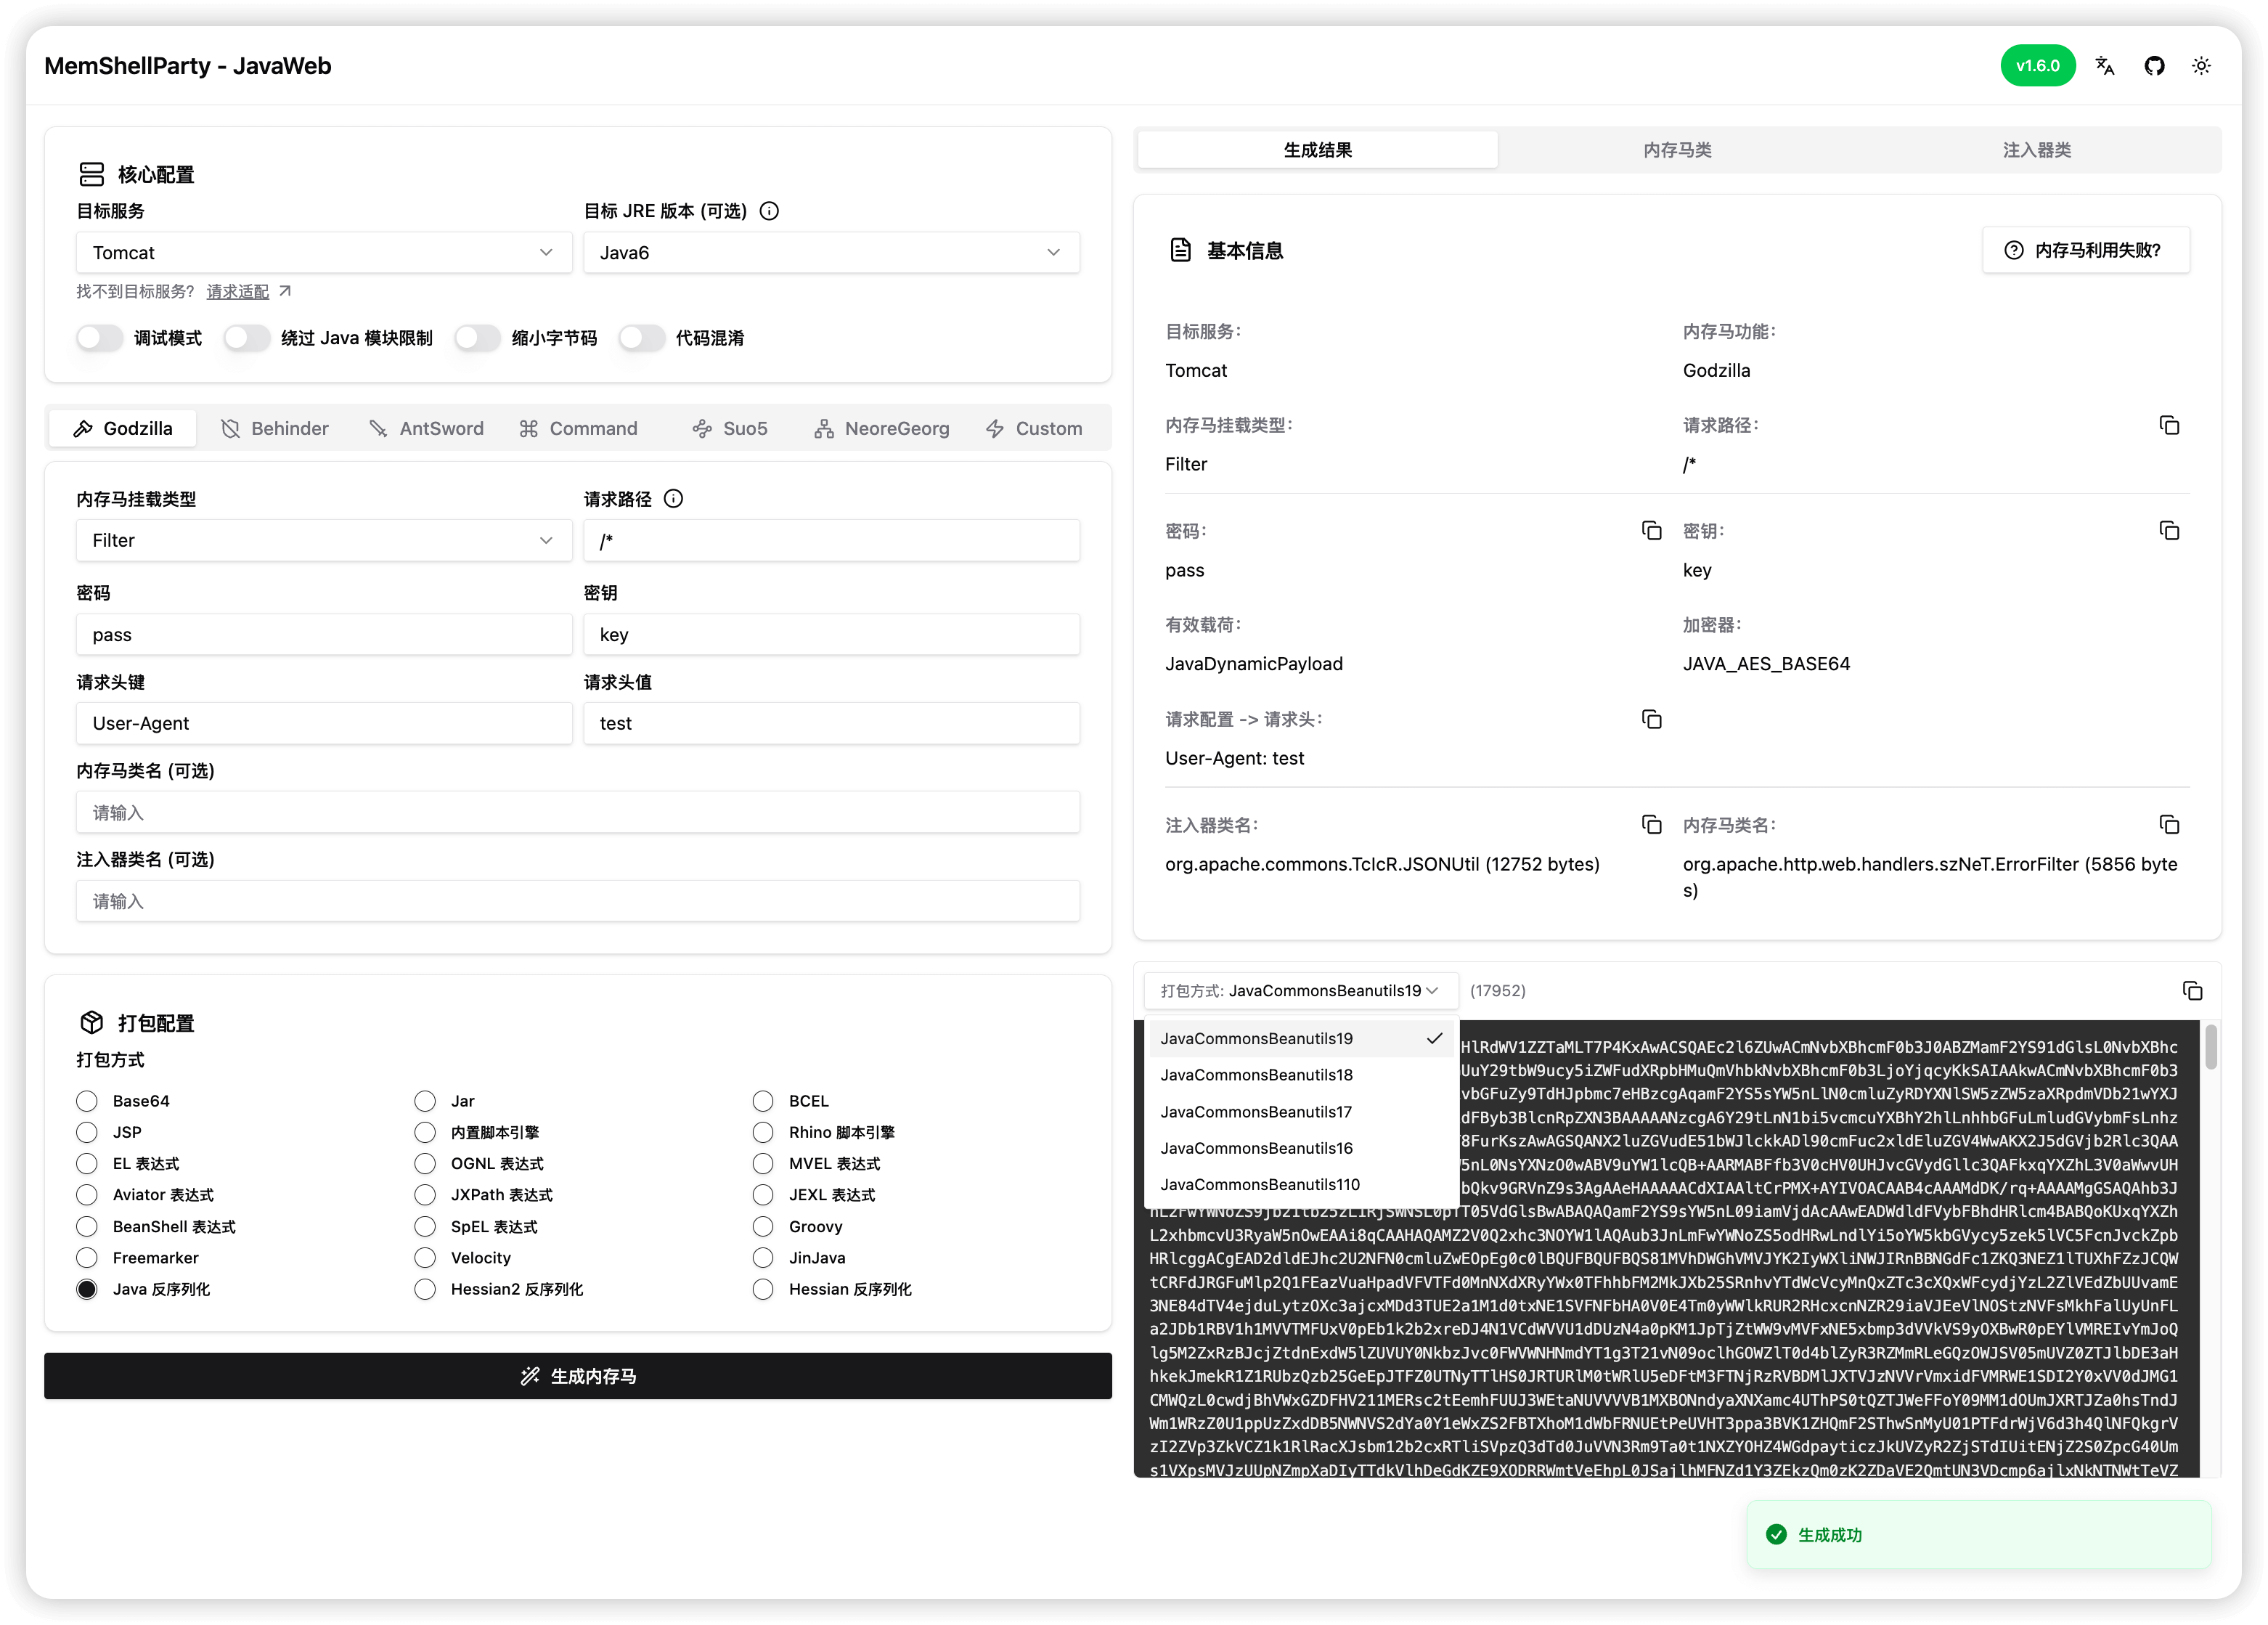This screenshot has width=2268, height=1625.
Task: Choose the Freemarker packing radio button
Action: click(87, 1258)
